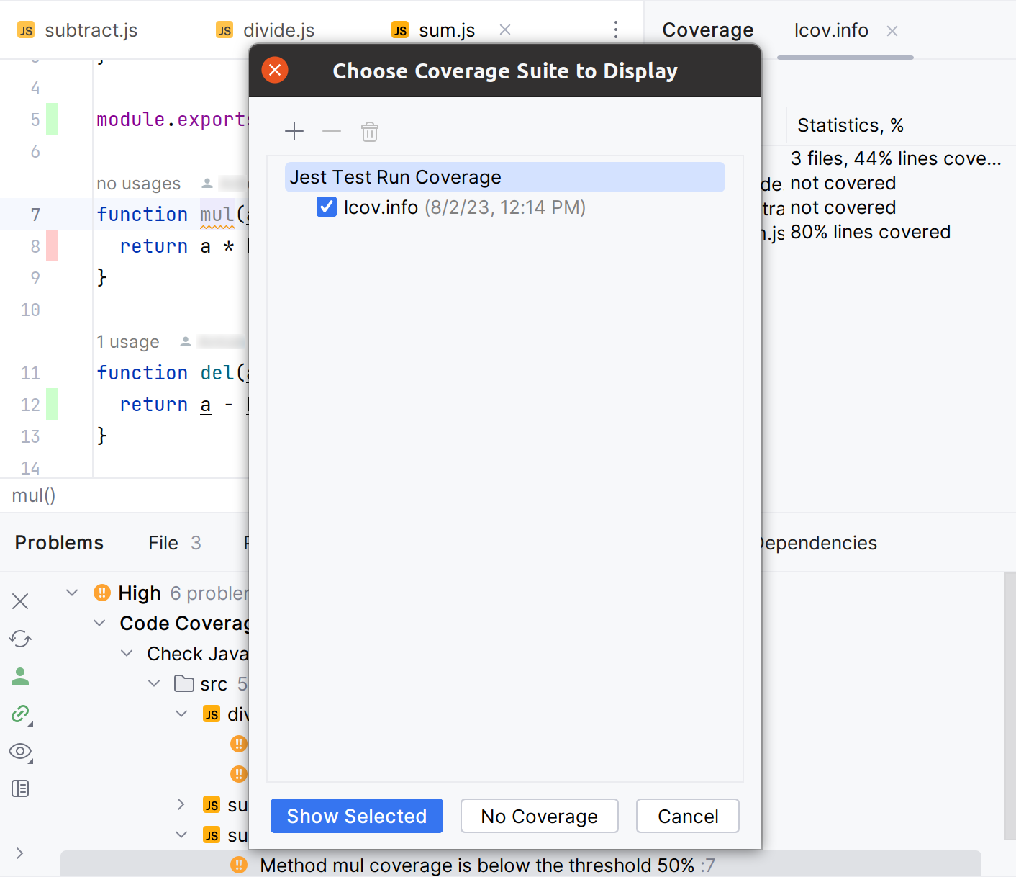Switch to the Coverage tool window tab
1016x877 pixels.
707,30
